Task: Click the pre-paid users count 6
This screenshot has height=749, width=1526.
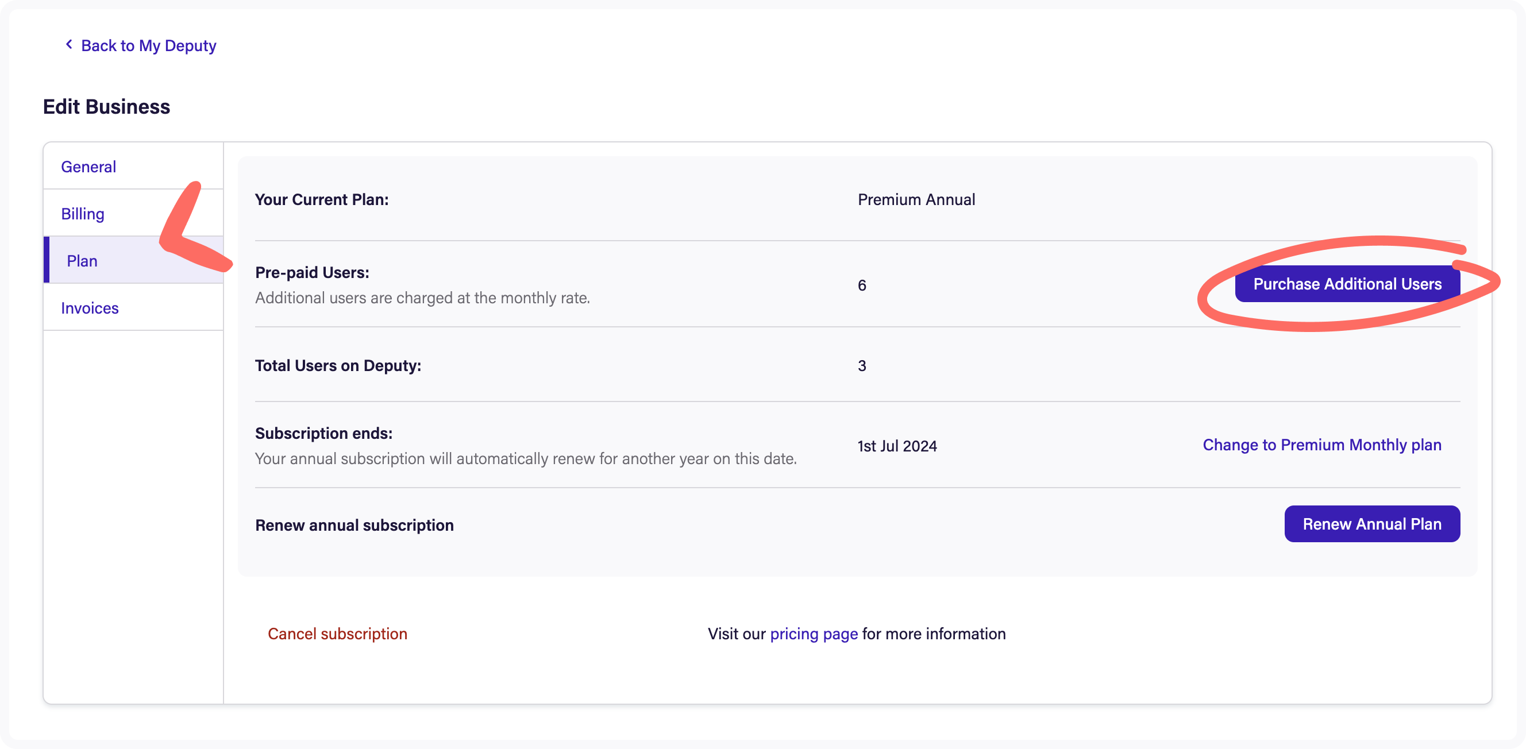Action: 861,285
